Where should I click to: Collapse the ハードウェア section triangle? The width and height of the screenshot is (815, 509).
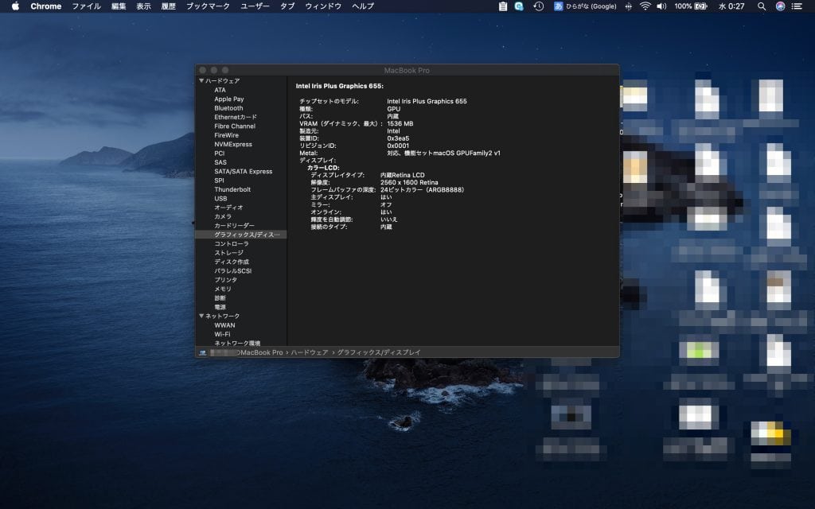click(201, 80)
